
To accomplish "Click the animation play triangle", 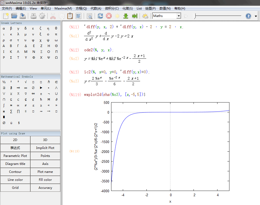I will point(186,16).
